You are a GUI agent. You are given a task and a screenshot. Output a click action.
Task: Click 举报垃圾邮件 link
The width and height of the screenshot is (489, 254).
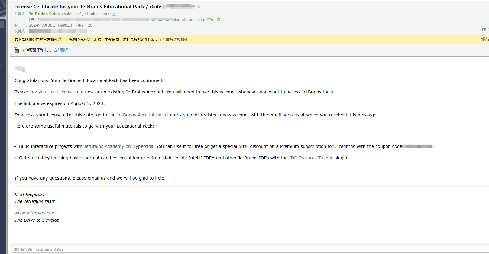coord(176,40)
